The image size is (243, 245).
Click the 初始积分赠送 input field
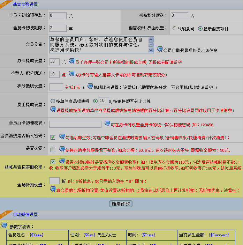179,16
